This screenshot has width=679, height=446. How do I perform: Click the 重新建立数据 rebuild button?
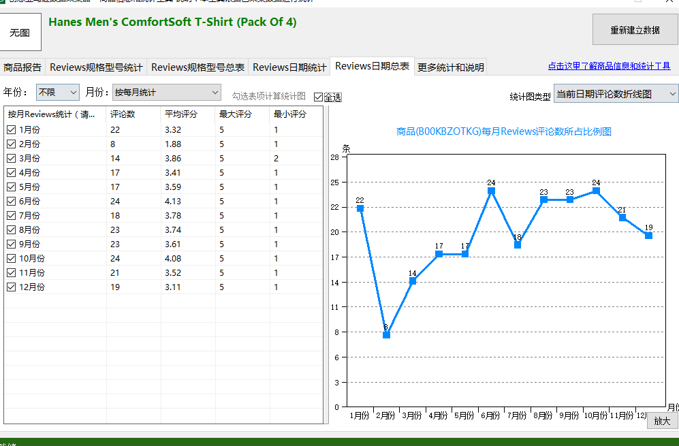635,29
